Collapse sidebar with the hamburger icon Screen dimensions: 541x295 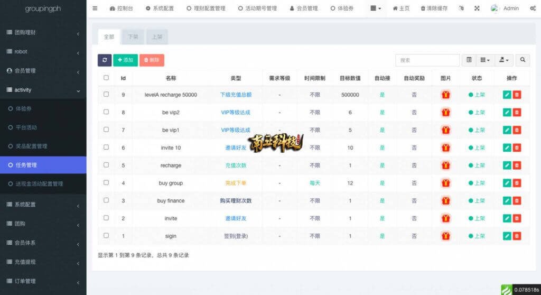(95, 8)
